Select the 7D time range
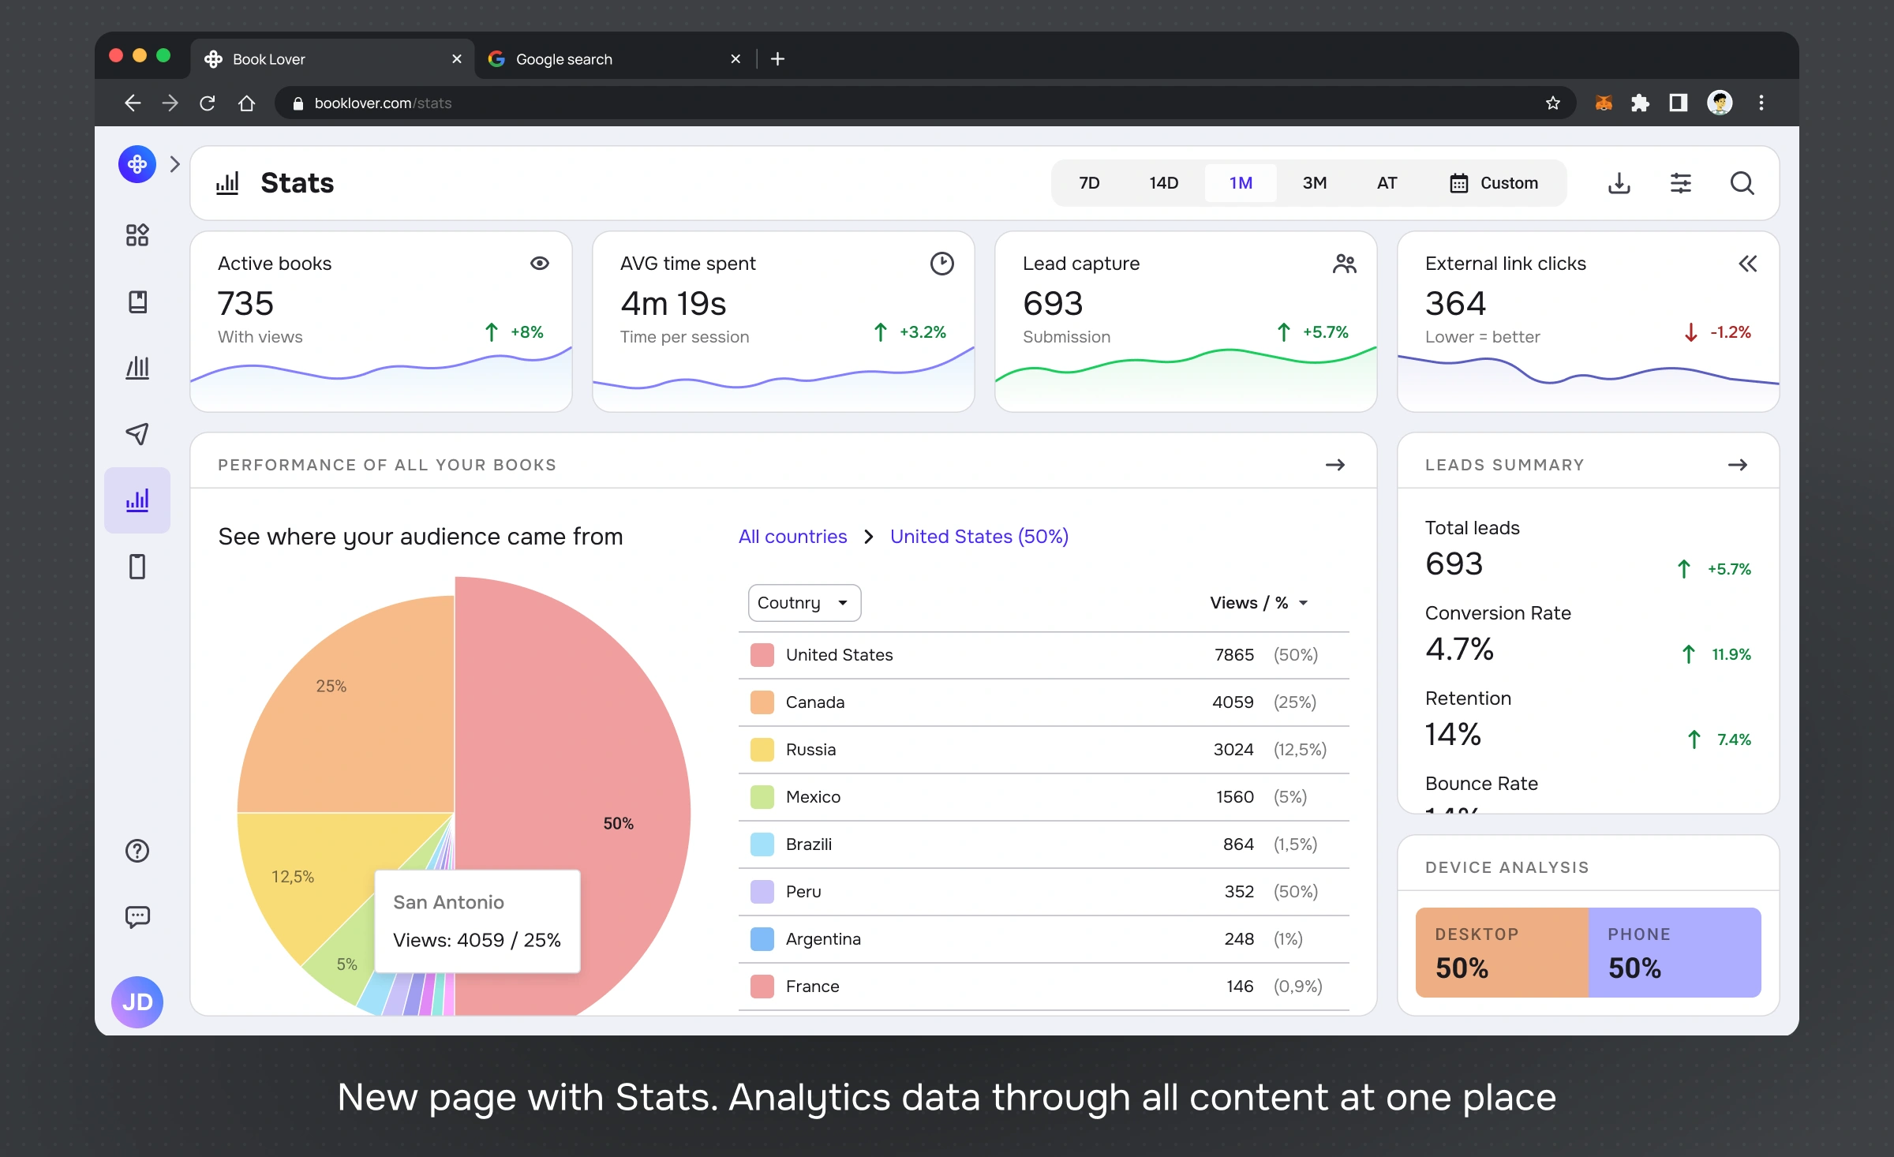 coord(1088,183)
